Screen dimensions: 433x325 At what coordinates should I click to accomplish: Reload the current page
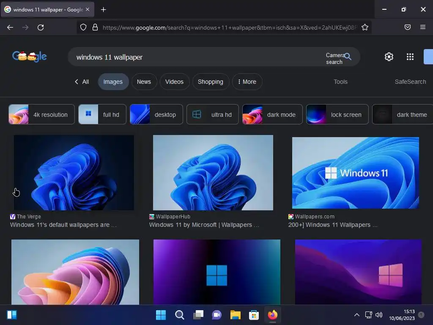(x=41, y=28)
